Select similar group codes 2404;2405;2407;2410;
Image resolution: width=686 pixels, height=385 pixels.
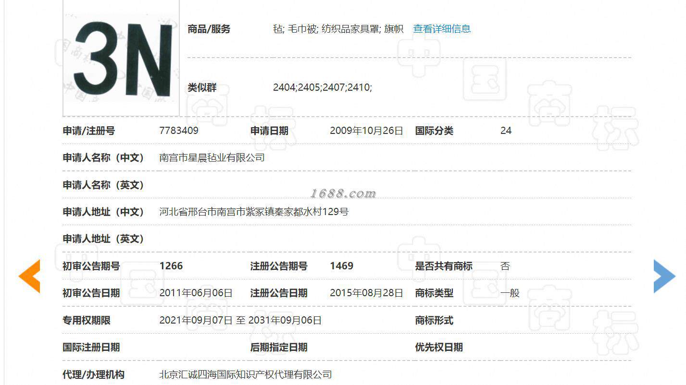[323, 87]
